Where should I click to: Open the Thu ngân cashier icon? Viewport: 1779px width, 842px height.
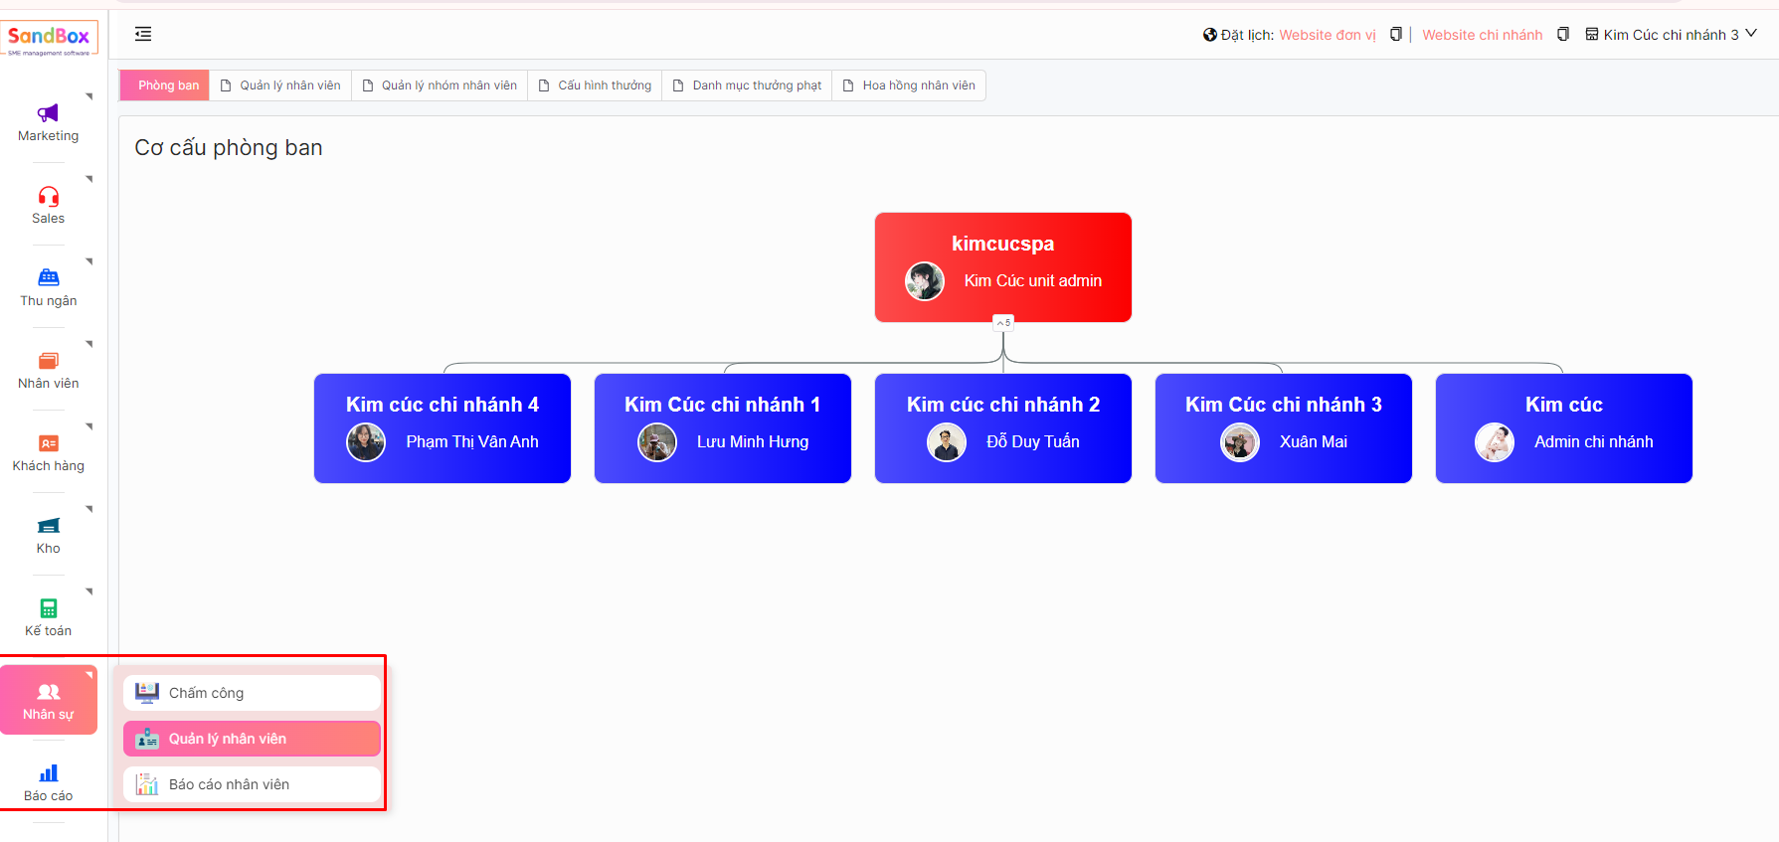point(48,278)
